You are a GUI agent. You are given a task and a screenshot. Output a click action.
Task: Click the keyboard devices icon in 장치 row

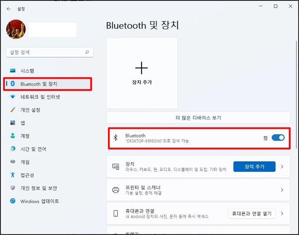pyautogui.click(x=116, y=167)
